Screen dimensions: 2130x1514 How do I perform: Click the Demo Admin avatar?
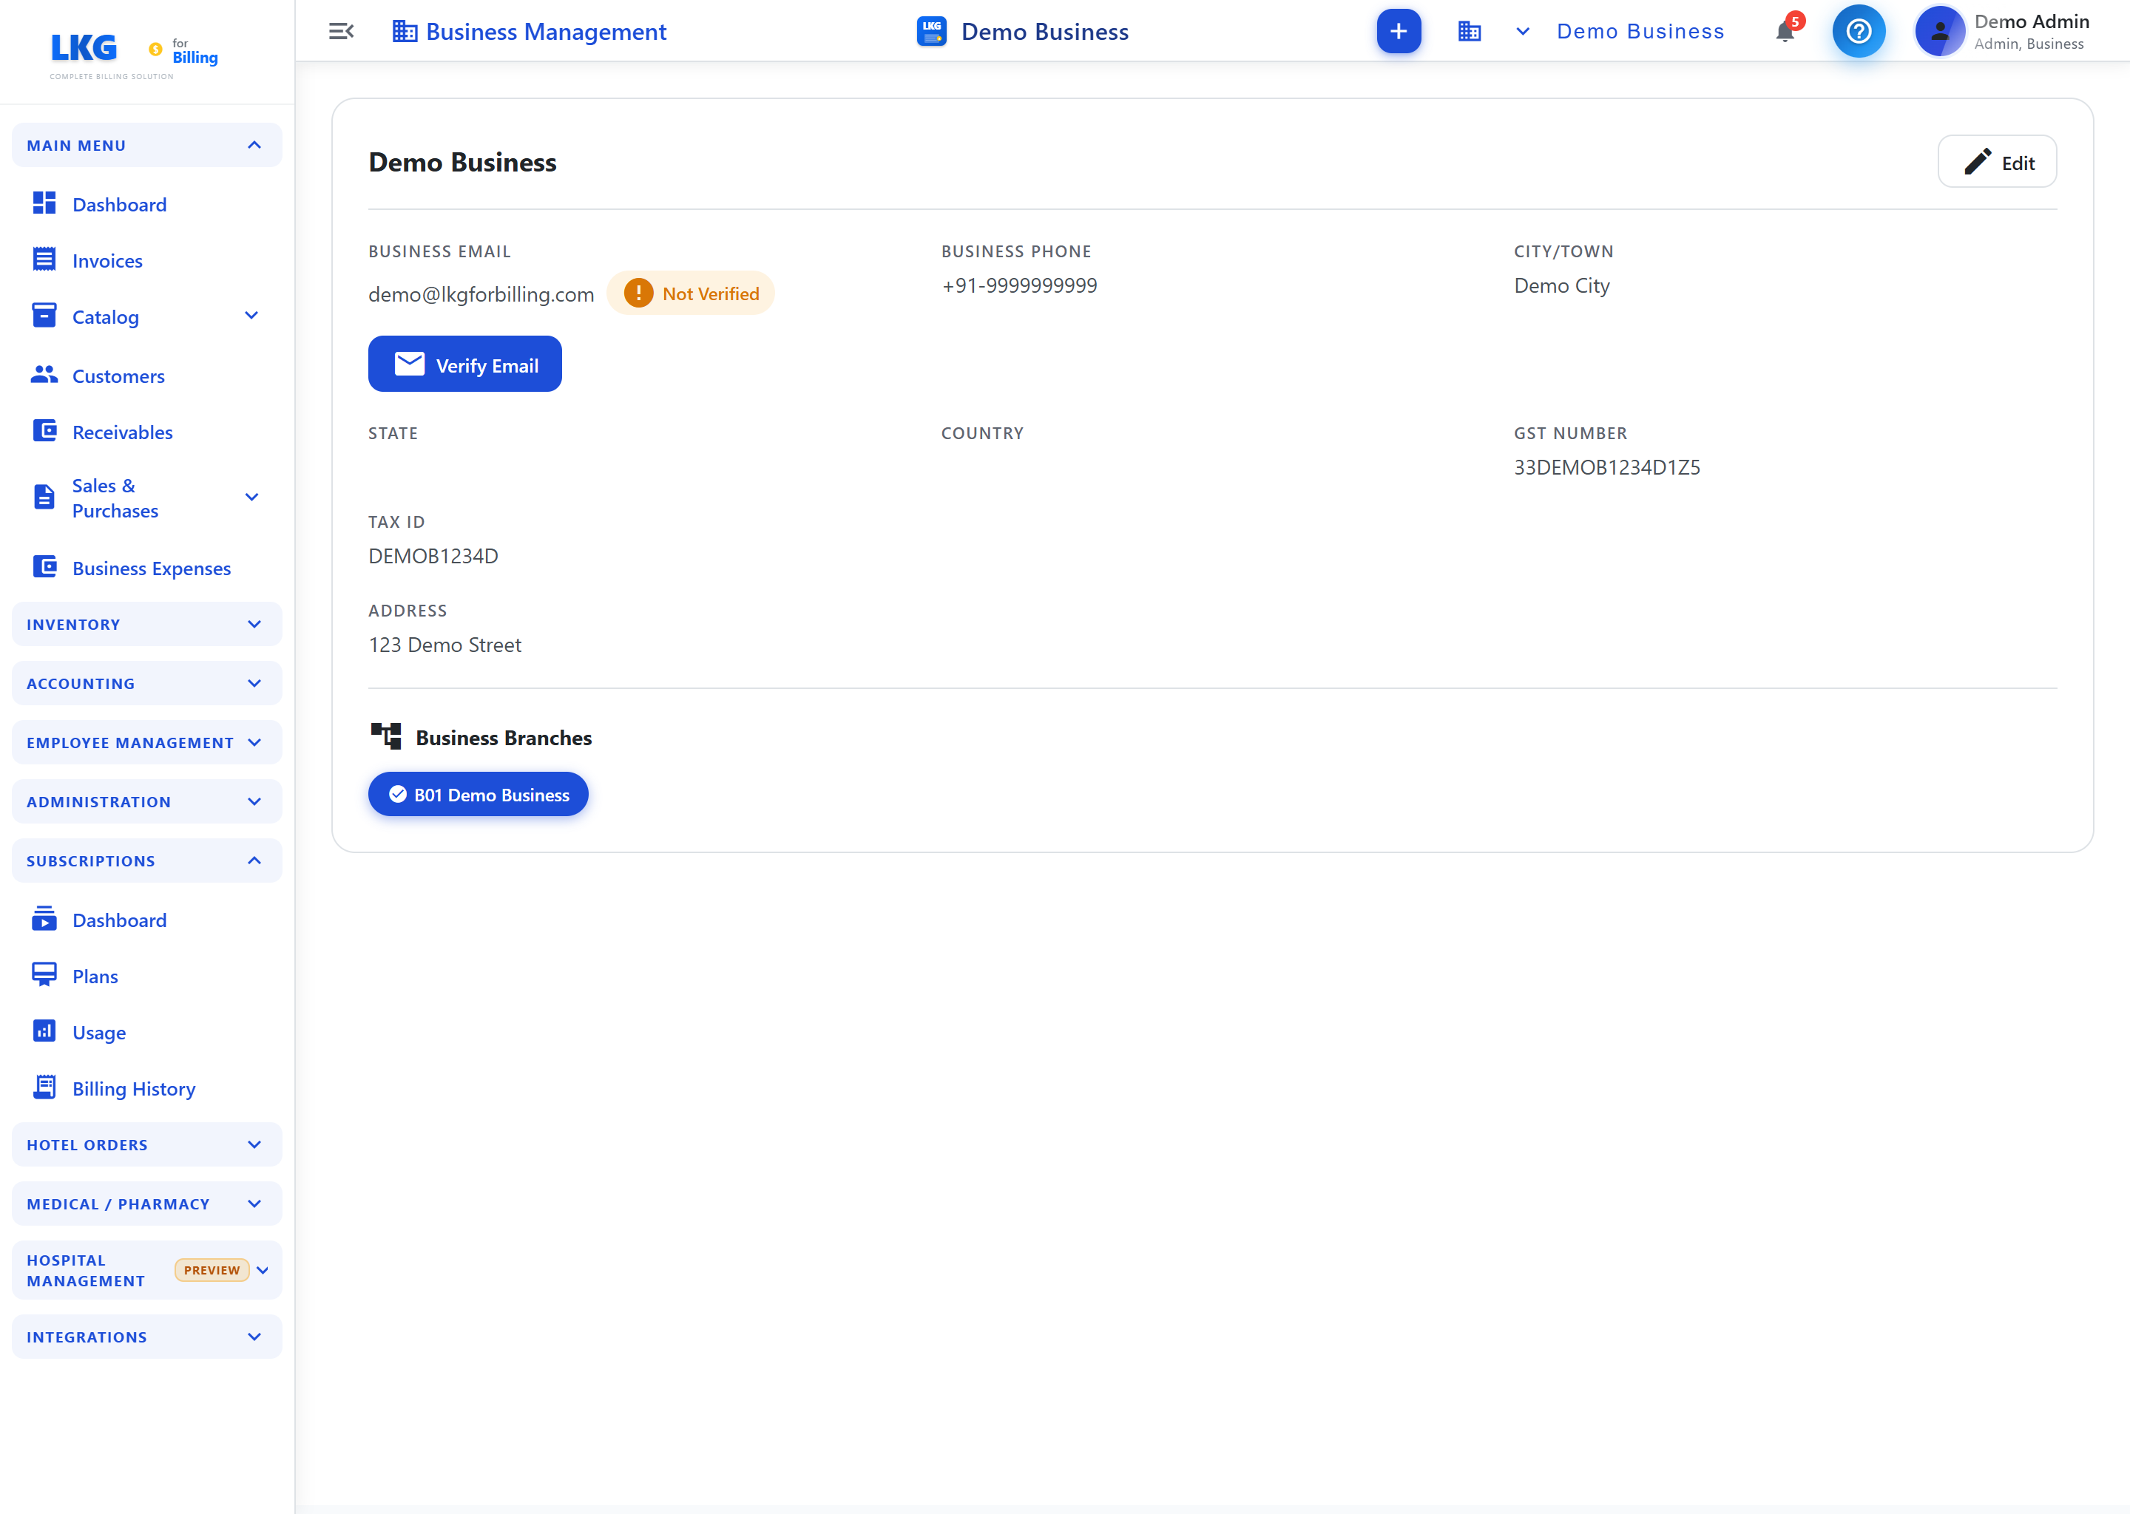point(1940,32)
